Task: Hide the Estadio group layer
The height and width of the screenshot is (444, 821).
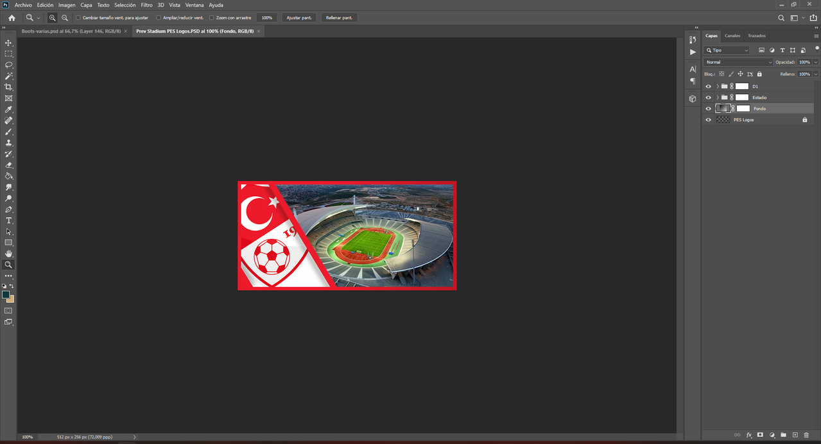Action: 709,97
